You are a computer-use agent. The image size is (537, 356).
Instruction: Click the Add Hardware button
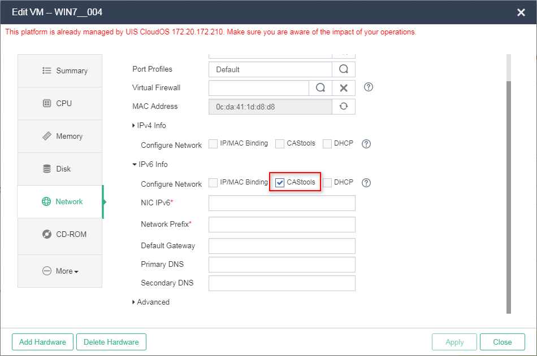(x=42, y=342)
